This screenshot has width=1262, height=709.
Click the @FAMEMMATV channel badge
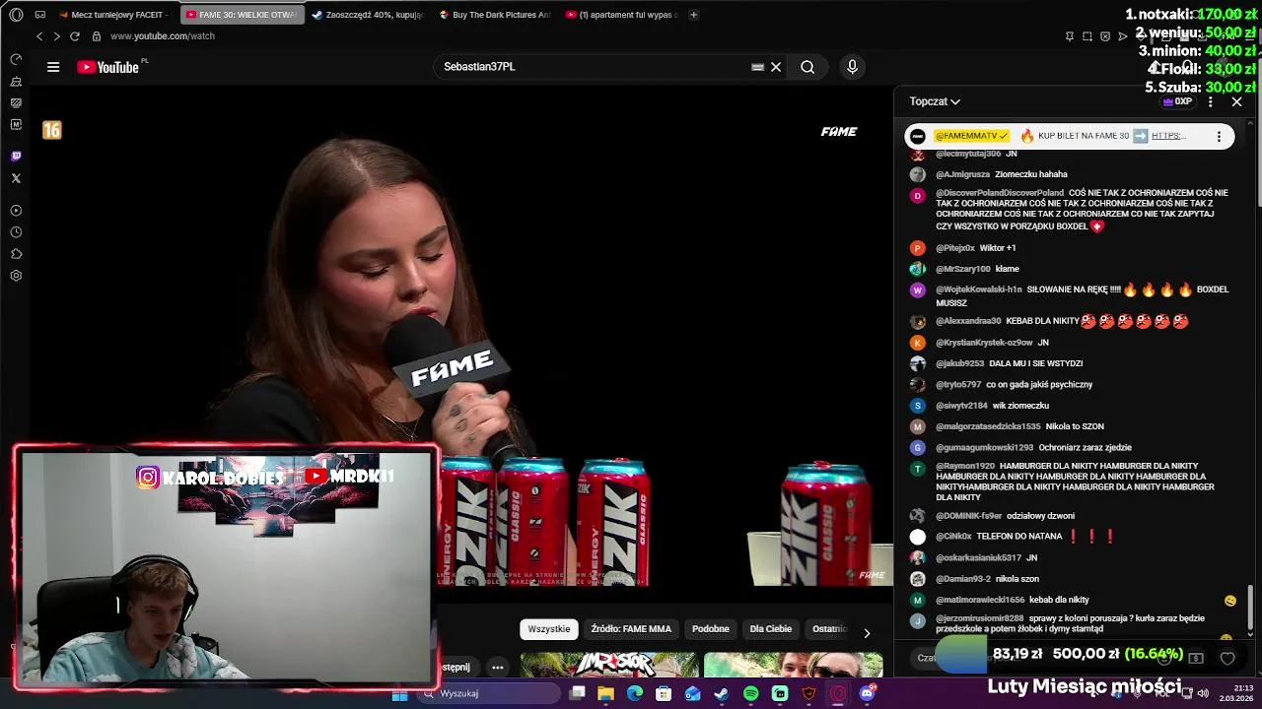971,136
